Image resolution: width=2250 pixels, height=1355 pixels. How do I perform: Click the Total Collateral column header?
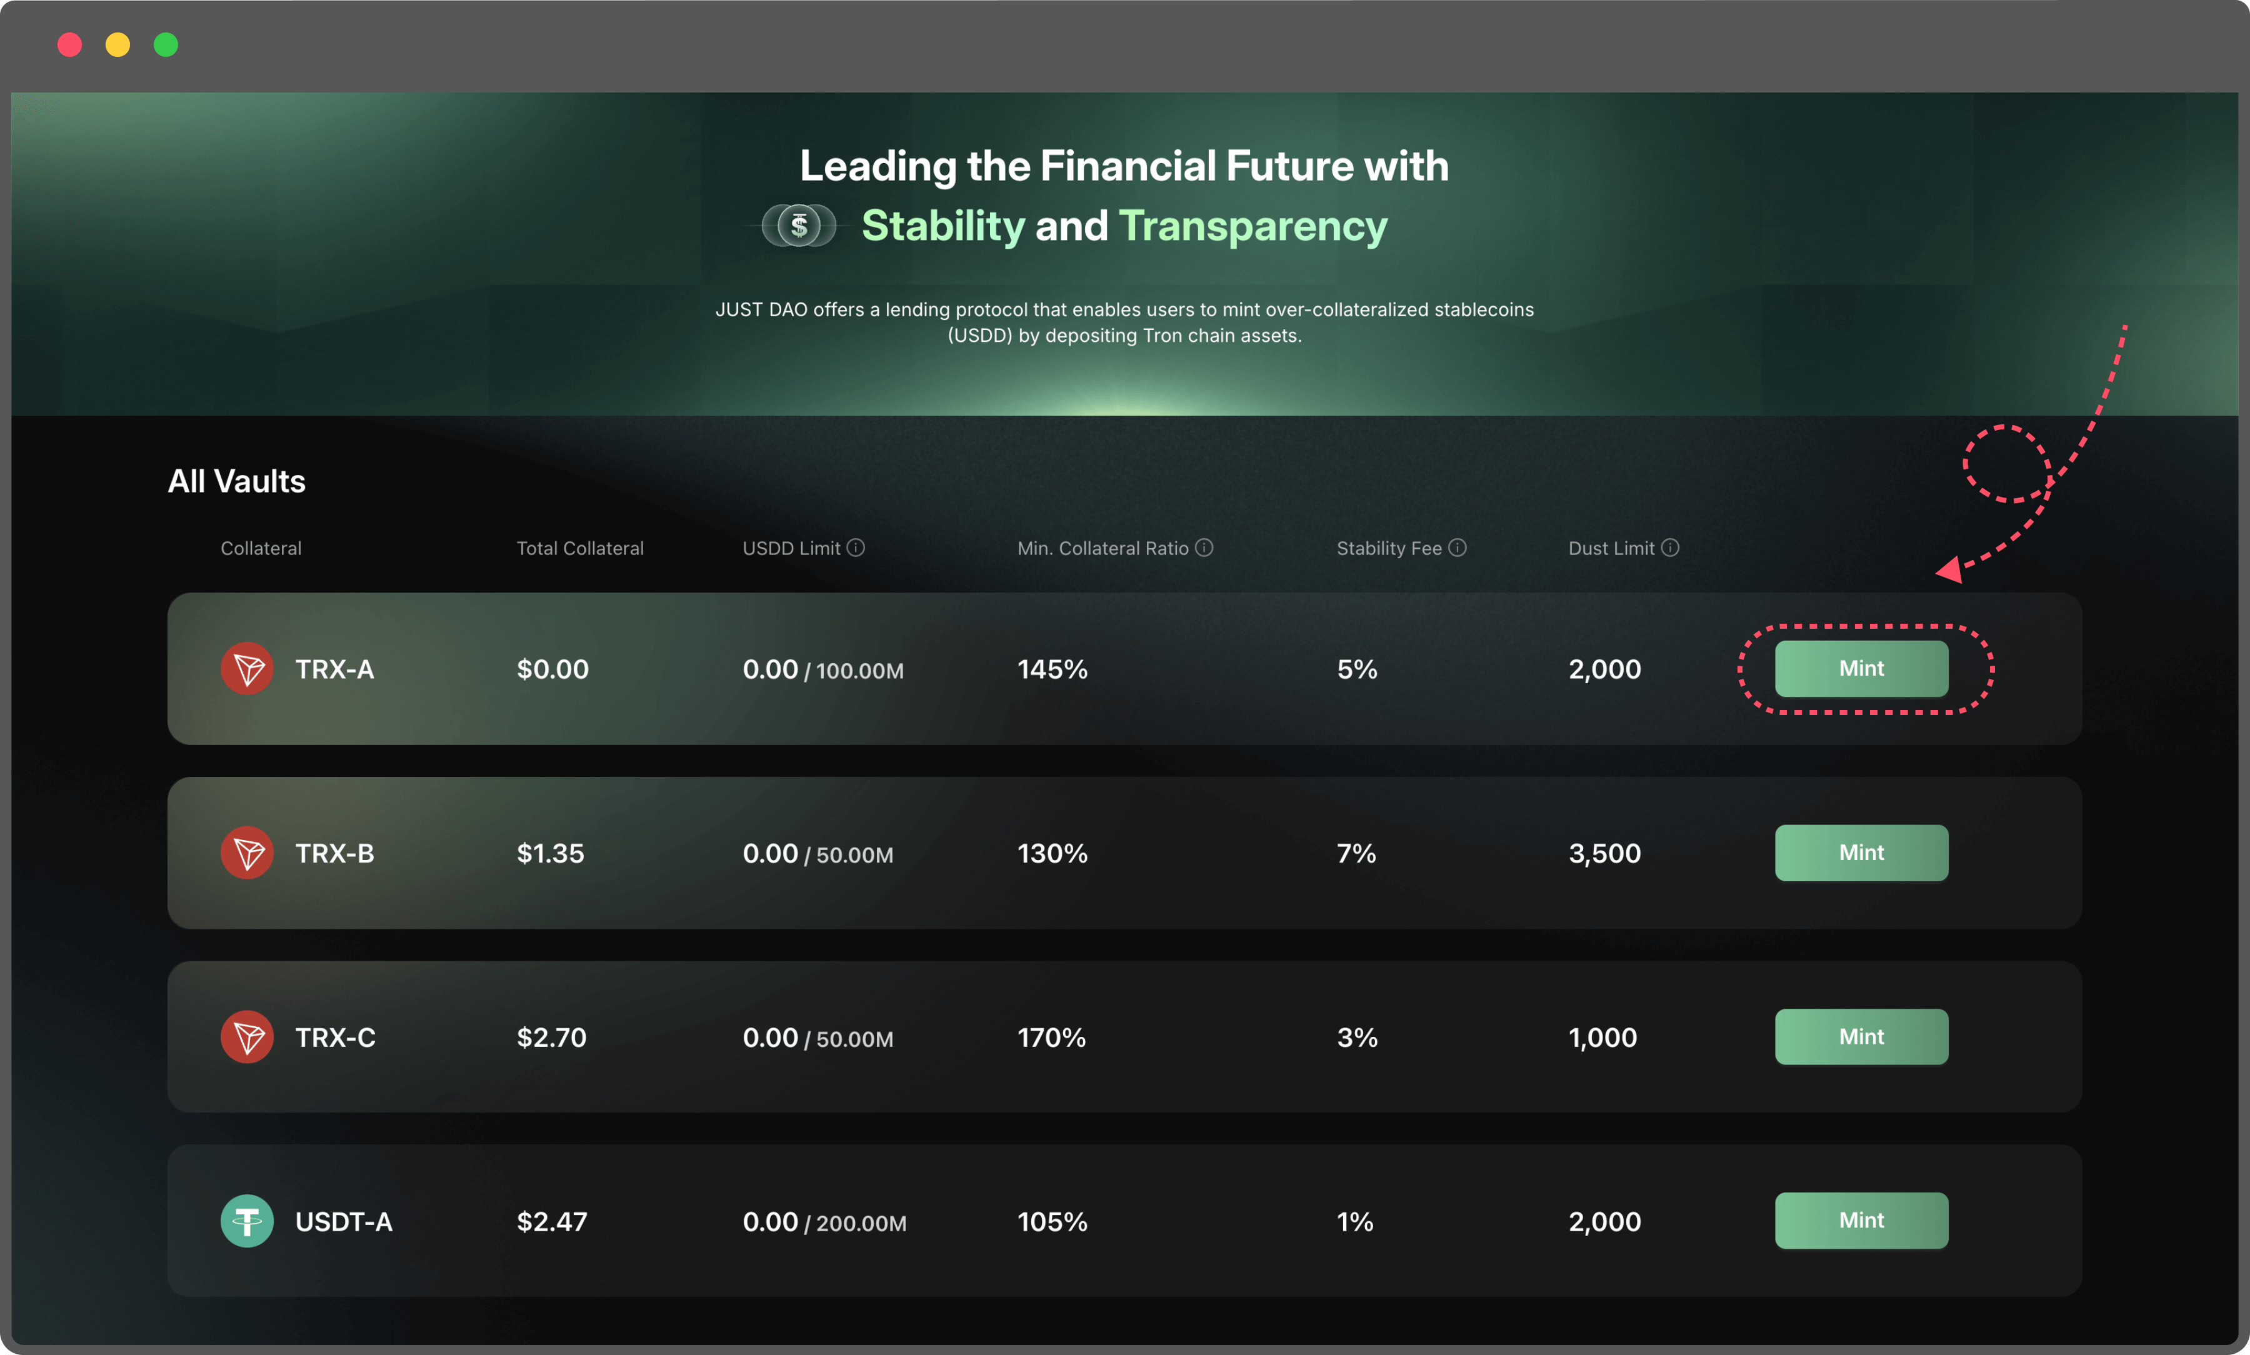coord(579,549)
